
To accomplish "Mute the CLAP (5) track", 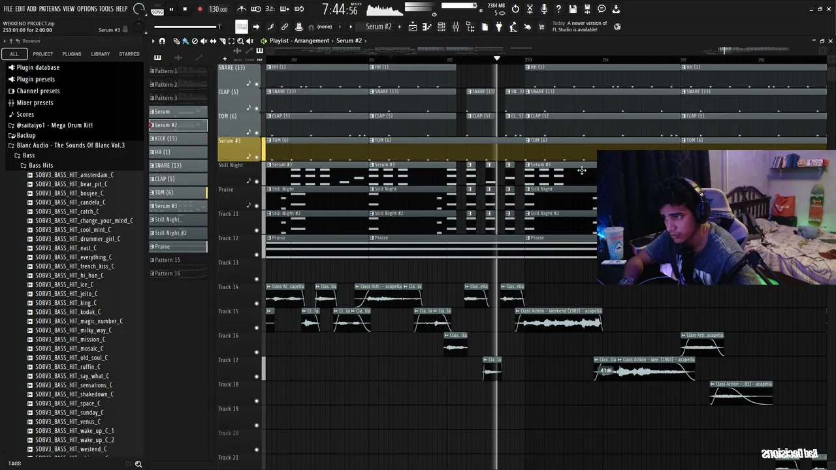I will click(x=257, y=108).
